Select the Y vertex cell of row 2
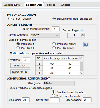100x108 pixels. coord(70,64)
